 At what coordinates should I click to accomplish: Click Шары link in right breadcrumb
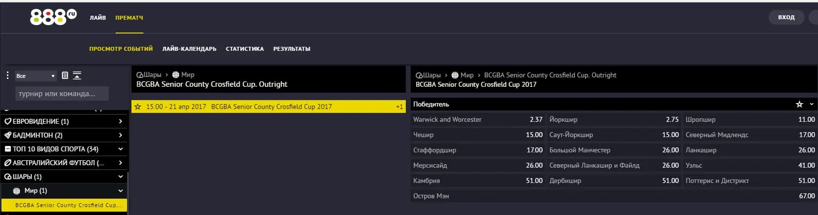[431, 75]
